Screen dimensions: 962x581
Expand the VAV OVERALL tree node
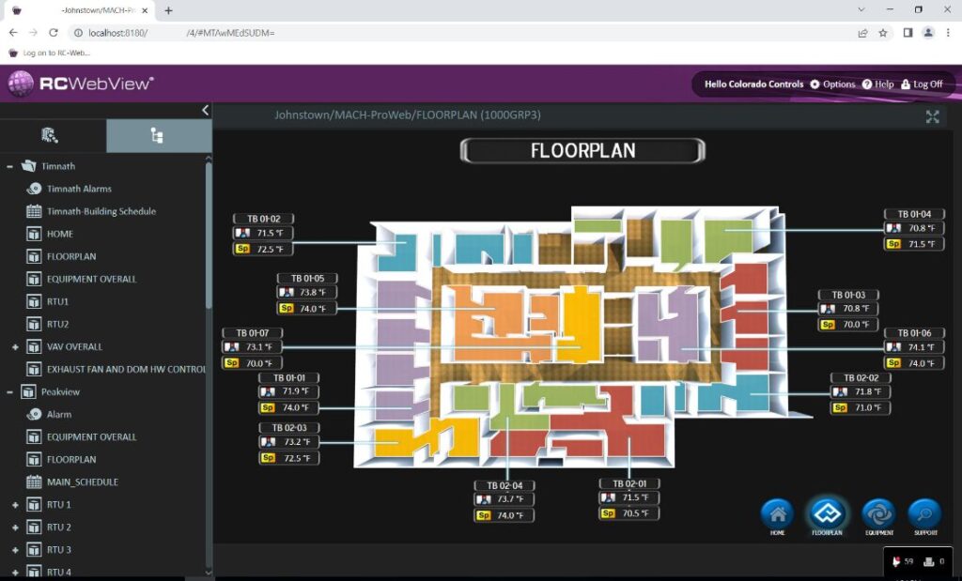[x=15, y=347]
